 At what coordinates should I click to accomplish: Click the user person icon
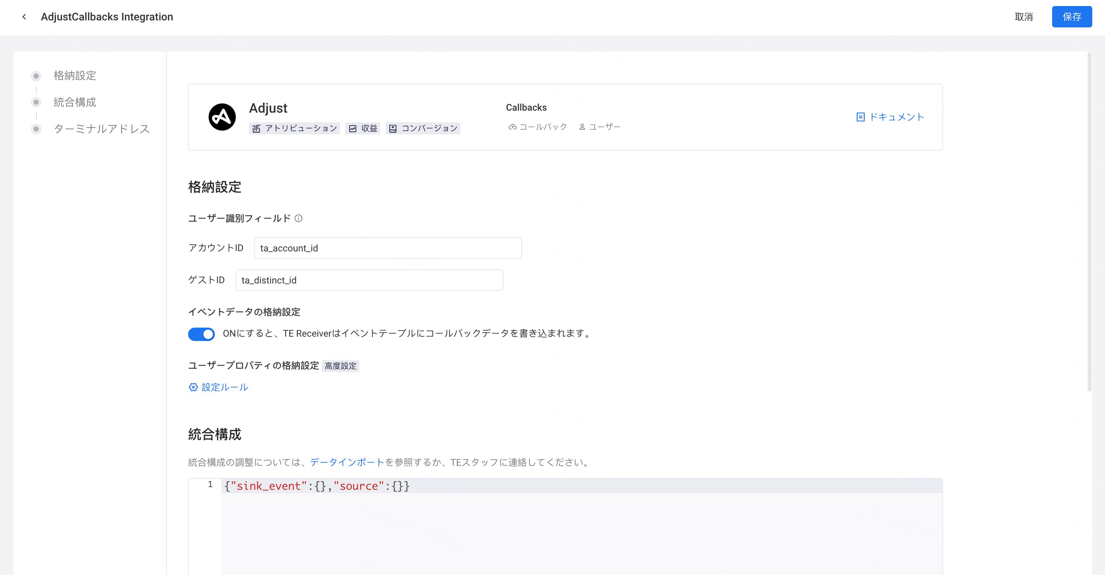tap(582, 127)
